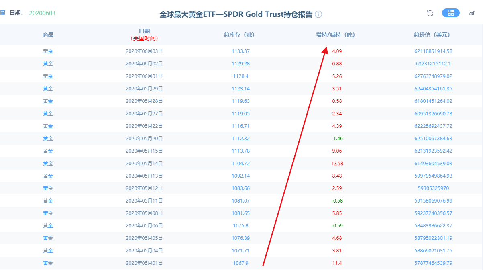Refresh the SPDR Gold Trust holdings data

pos(430,13)
